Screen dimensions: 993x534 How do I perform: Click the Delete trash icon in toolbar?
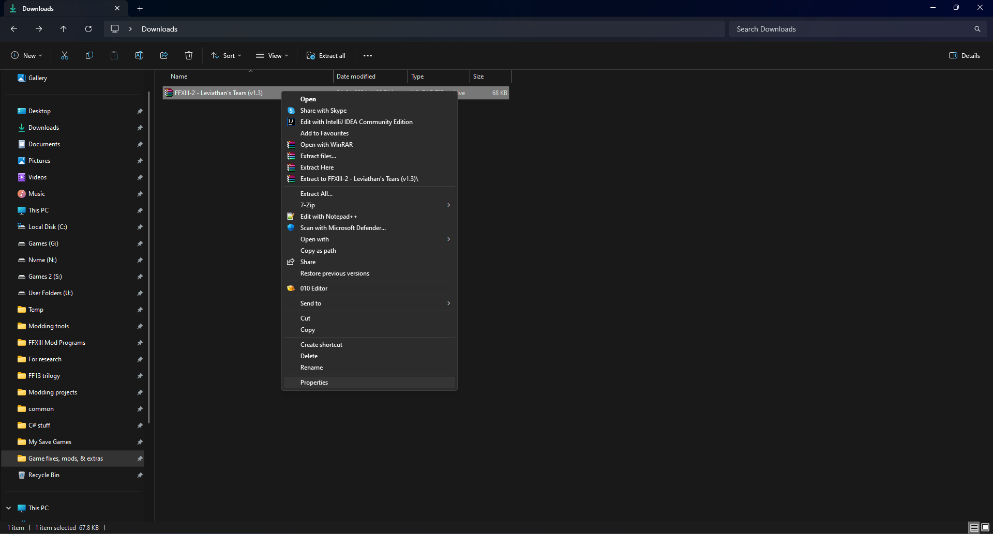coord(189,55)
